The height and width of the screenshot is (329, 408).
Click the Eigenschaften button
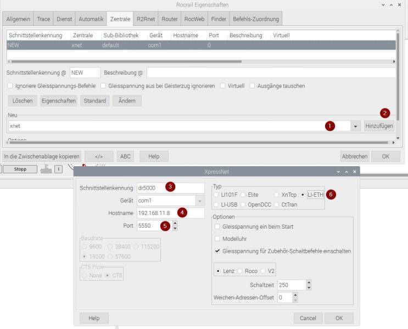(x=59, y=101)
